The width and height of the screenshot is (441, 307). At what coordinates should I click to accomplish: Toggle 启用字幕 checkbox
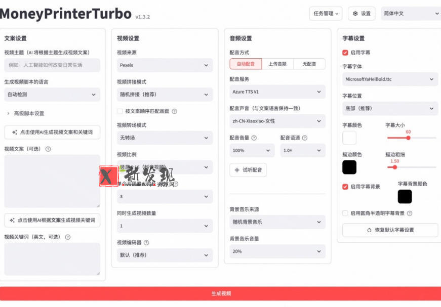[345, 53]
